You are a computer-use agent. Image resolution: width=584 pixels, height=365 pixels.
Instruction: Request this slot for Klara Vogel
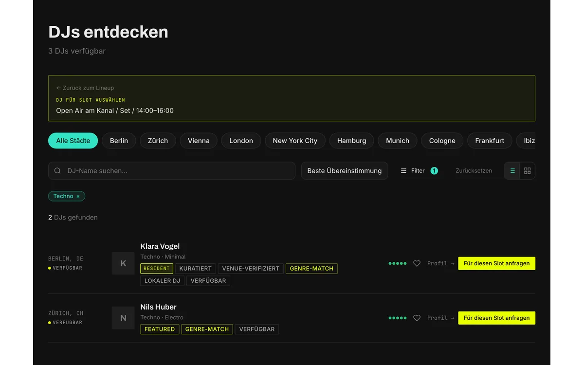click(x=497, y=263)
